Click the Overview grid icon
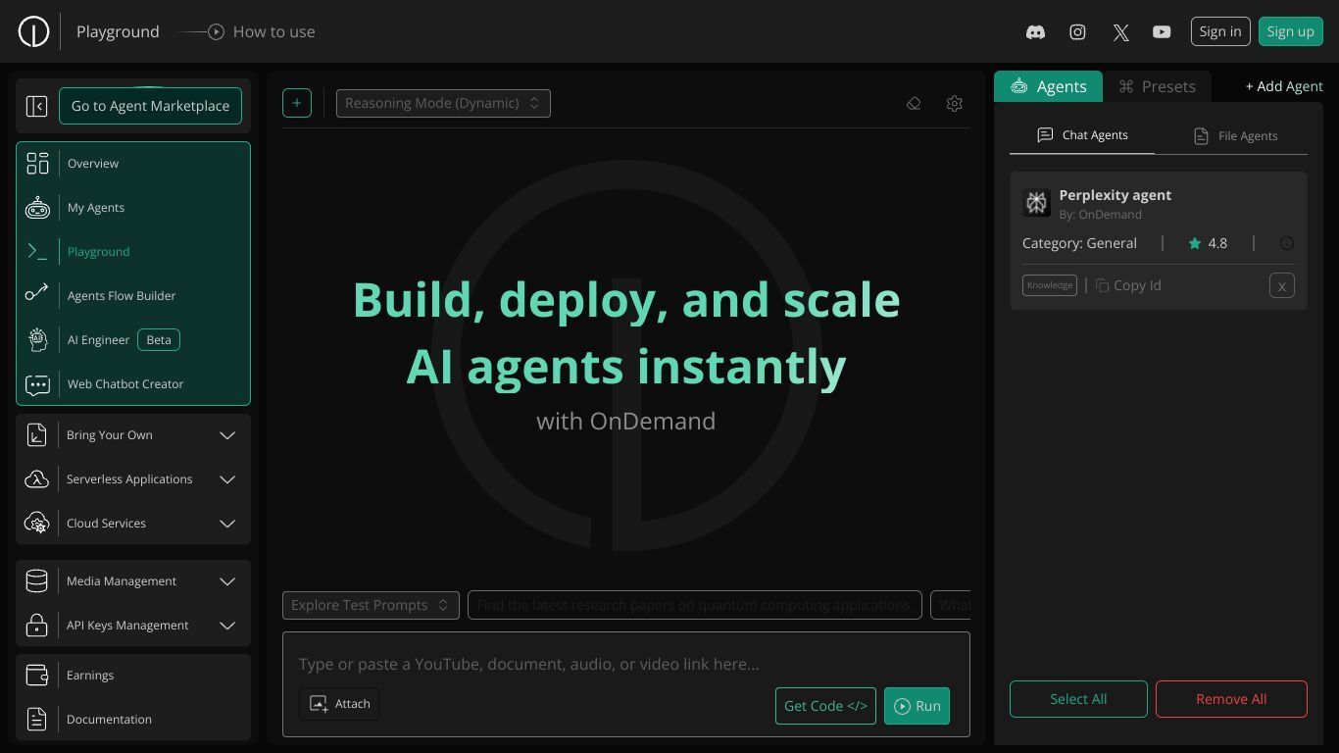Viewport: 1339px width, 753px height. [37, 164]
